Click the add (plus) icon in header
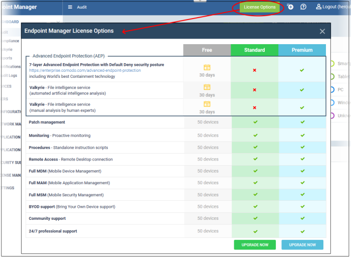Screen dimensions: 351x257 [290, 7]
